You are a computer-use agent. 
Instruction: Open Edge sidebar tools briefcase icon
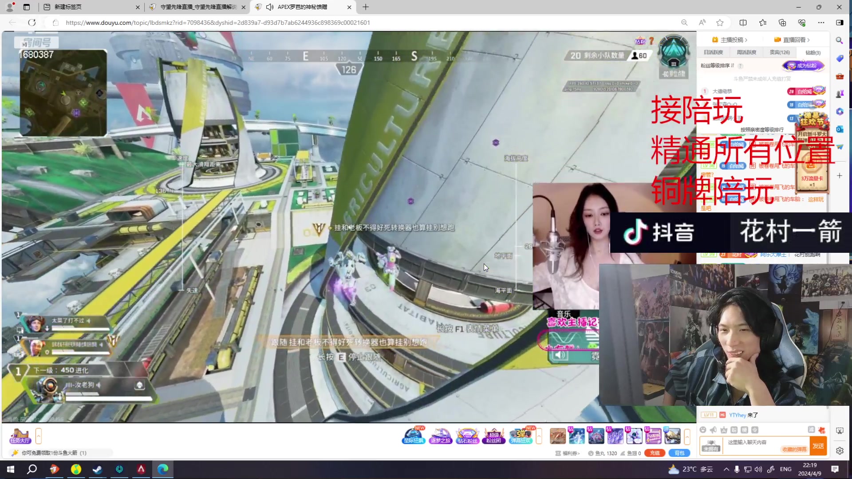pyautogui.click(x=839, y=76)
